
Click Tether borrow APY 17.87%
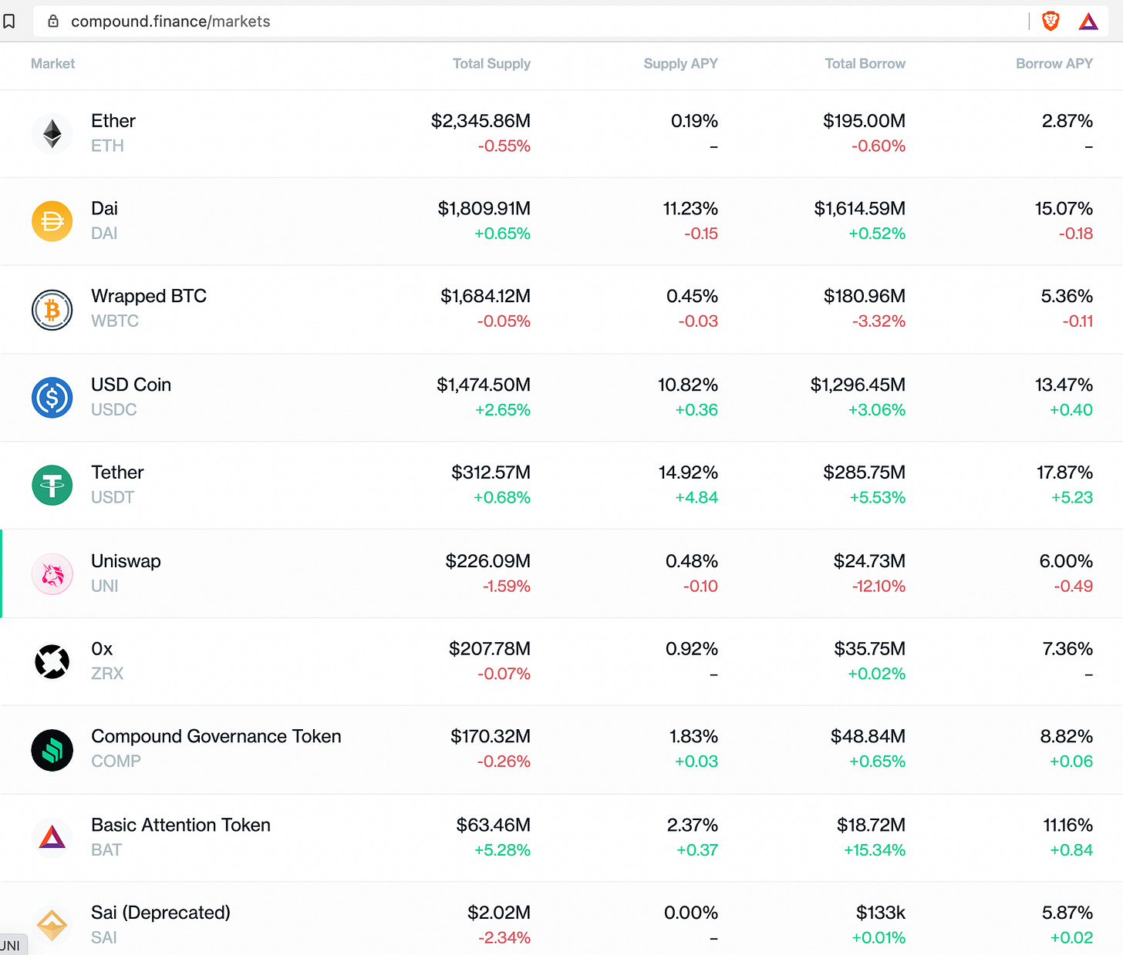point(1064,472)
